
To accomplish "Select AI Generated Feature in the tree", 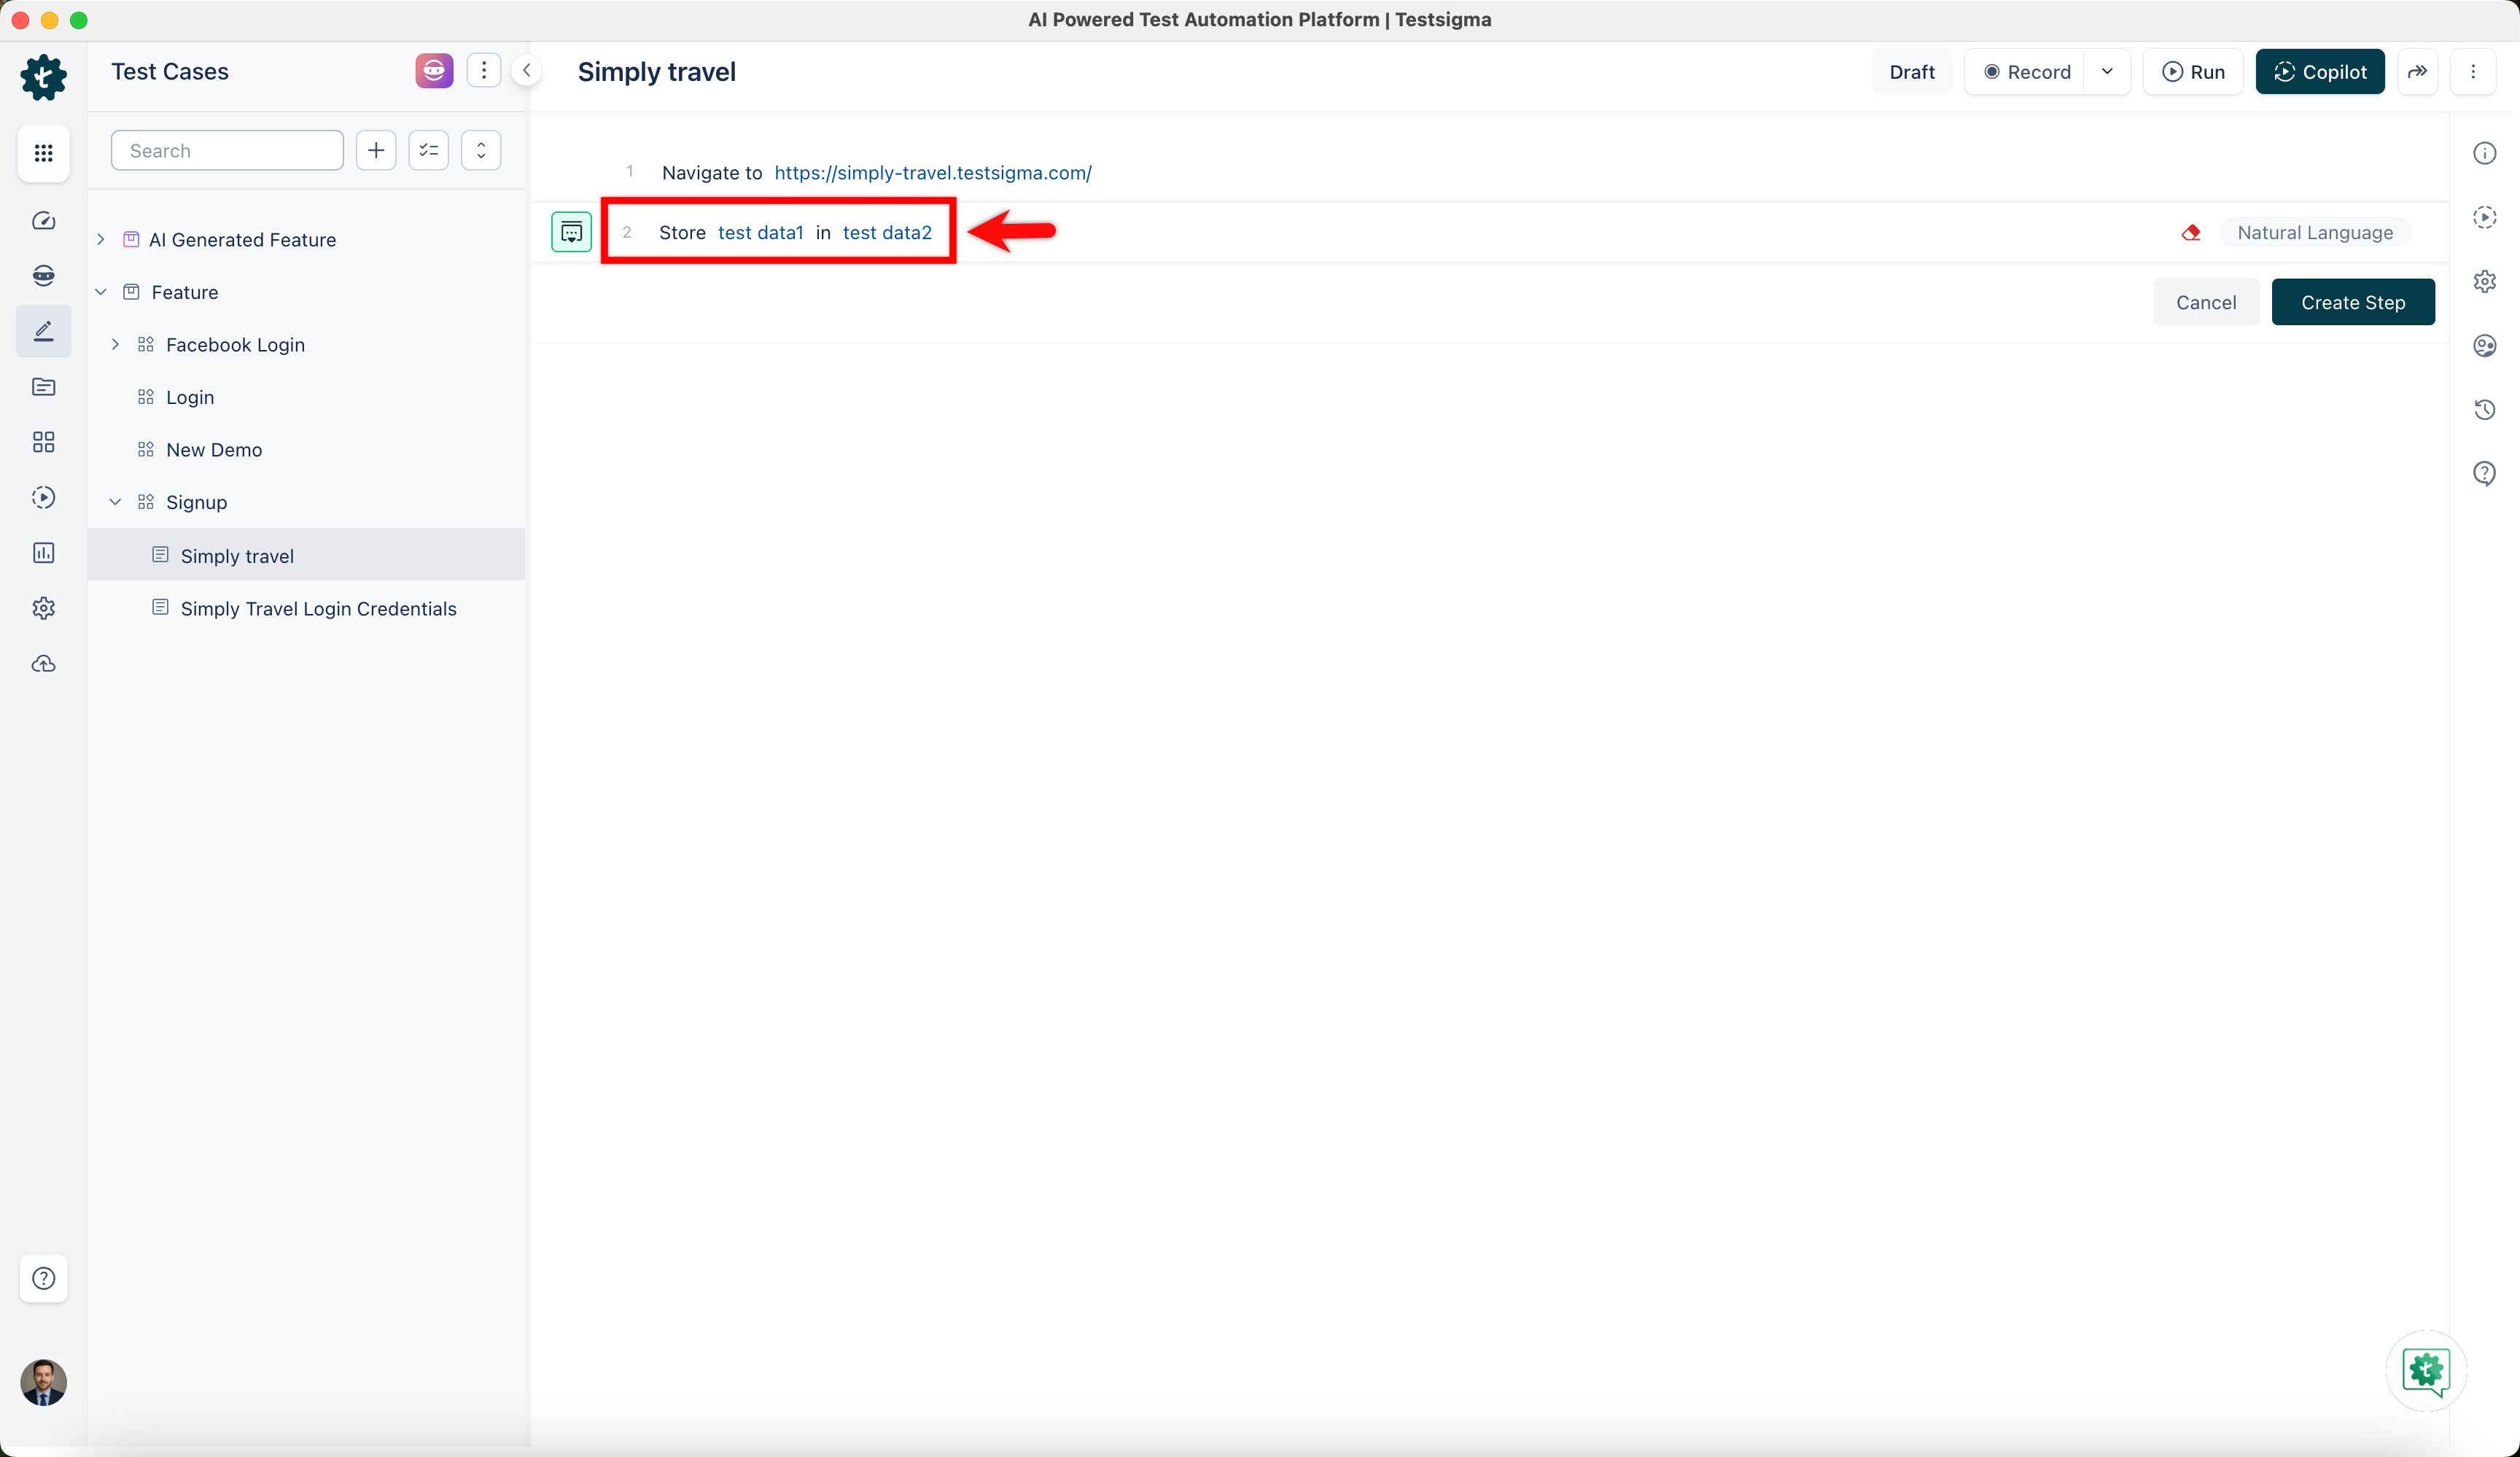I will click(242, 240).
